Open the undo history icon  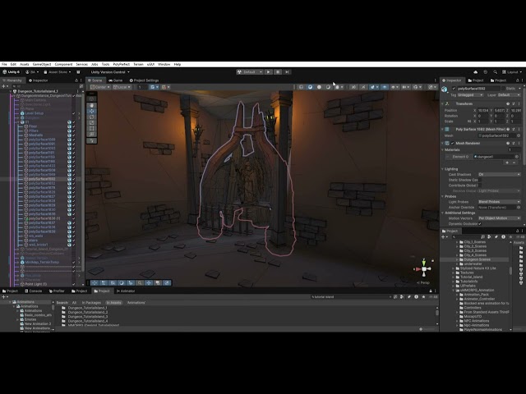[485, 72]
